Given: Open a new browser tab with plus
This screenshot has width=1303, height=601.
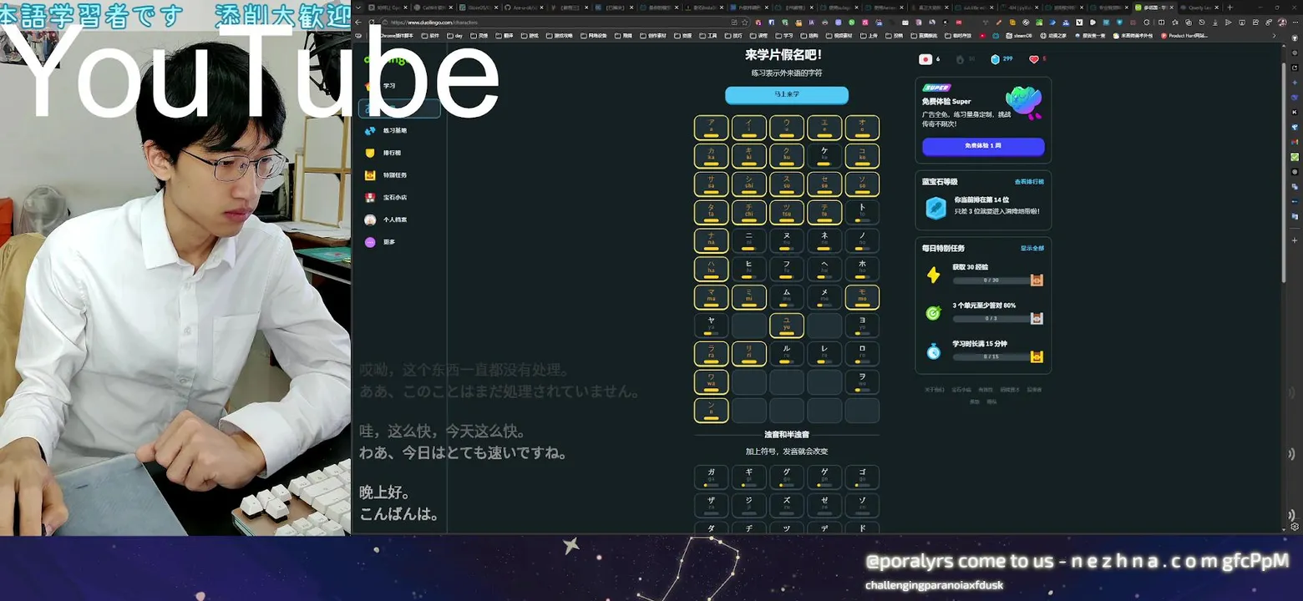Looking at the screenshot, I should 1229,8.
